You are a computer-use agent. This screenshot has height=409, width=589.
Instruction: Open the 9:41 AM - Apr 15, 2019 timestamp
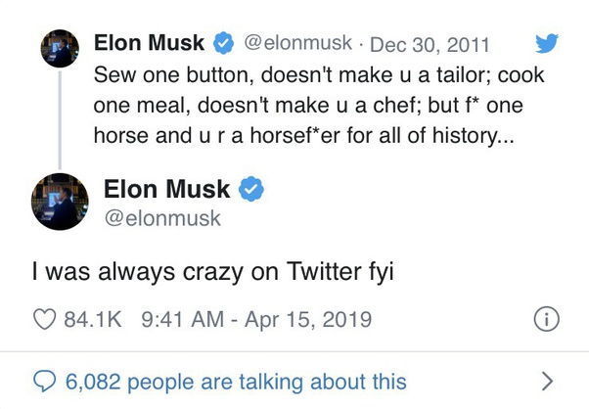coord(256,320)
